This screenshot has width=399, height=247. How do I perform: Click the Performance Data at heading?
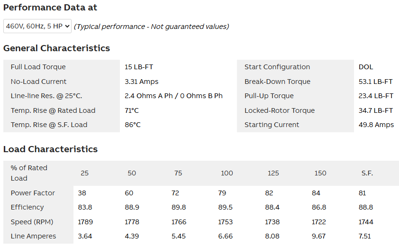pyautogui.click(x=50, y=8)
